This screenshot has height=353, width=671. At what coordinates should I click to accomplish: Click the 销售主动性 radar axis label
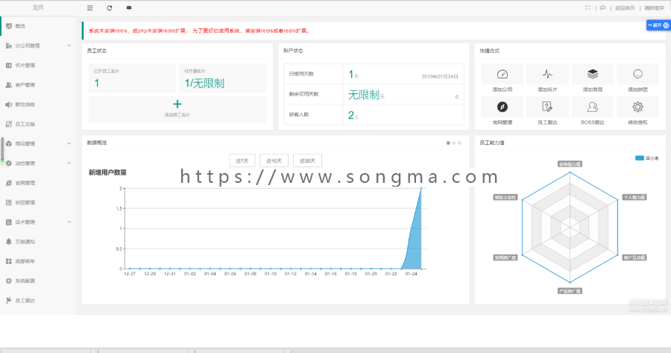pyautogui.click(x=505, y=198)
